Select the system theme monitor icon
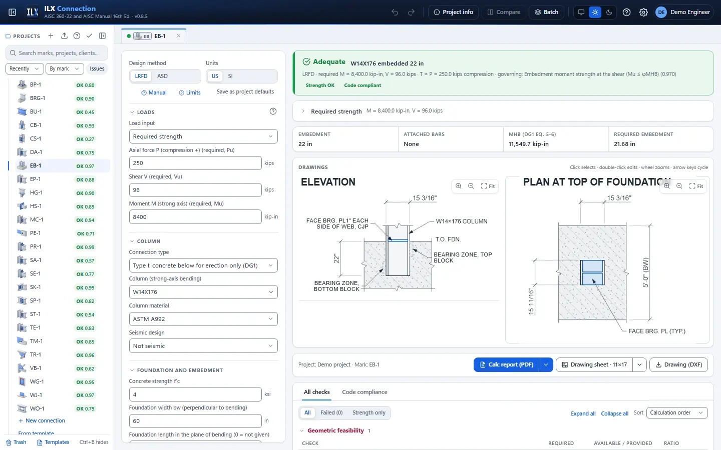Viewport: 721px width, 450px height. [x=581, y=12]
